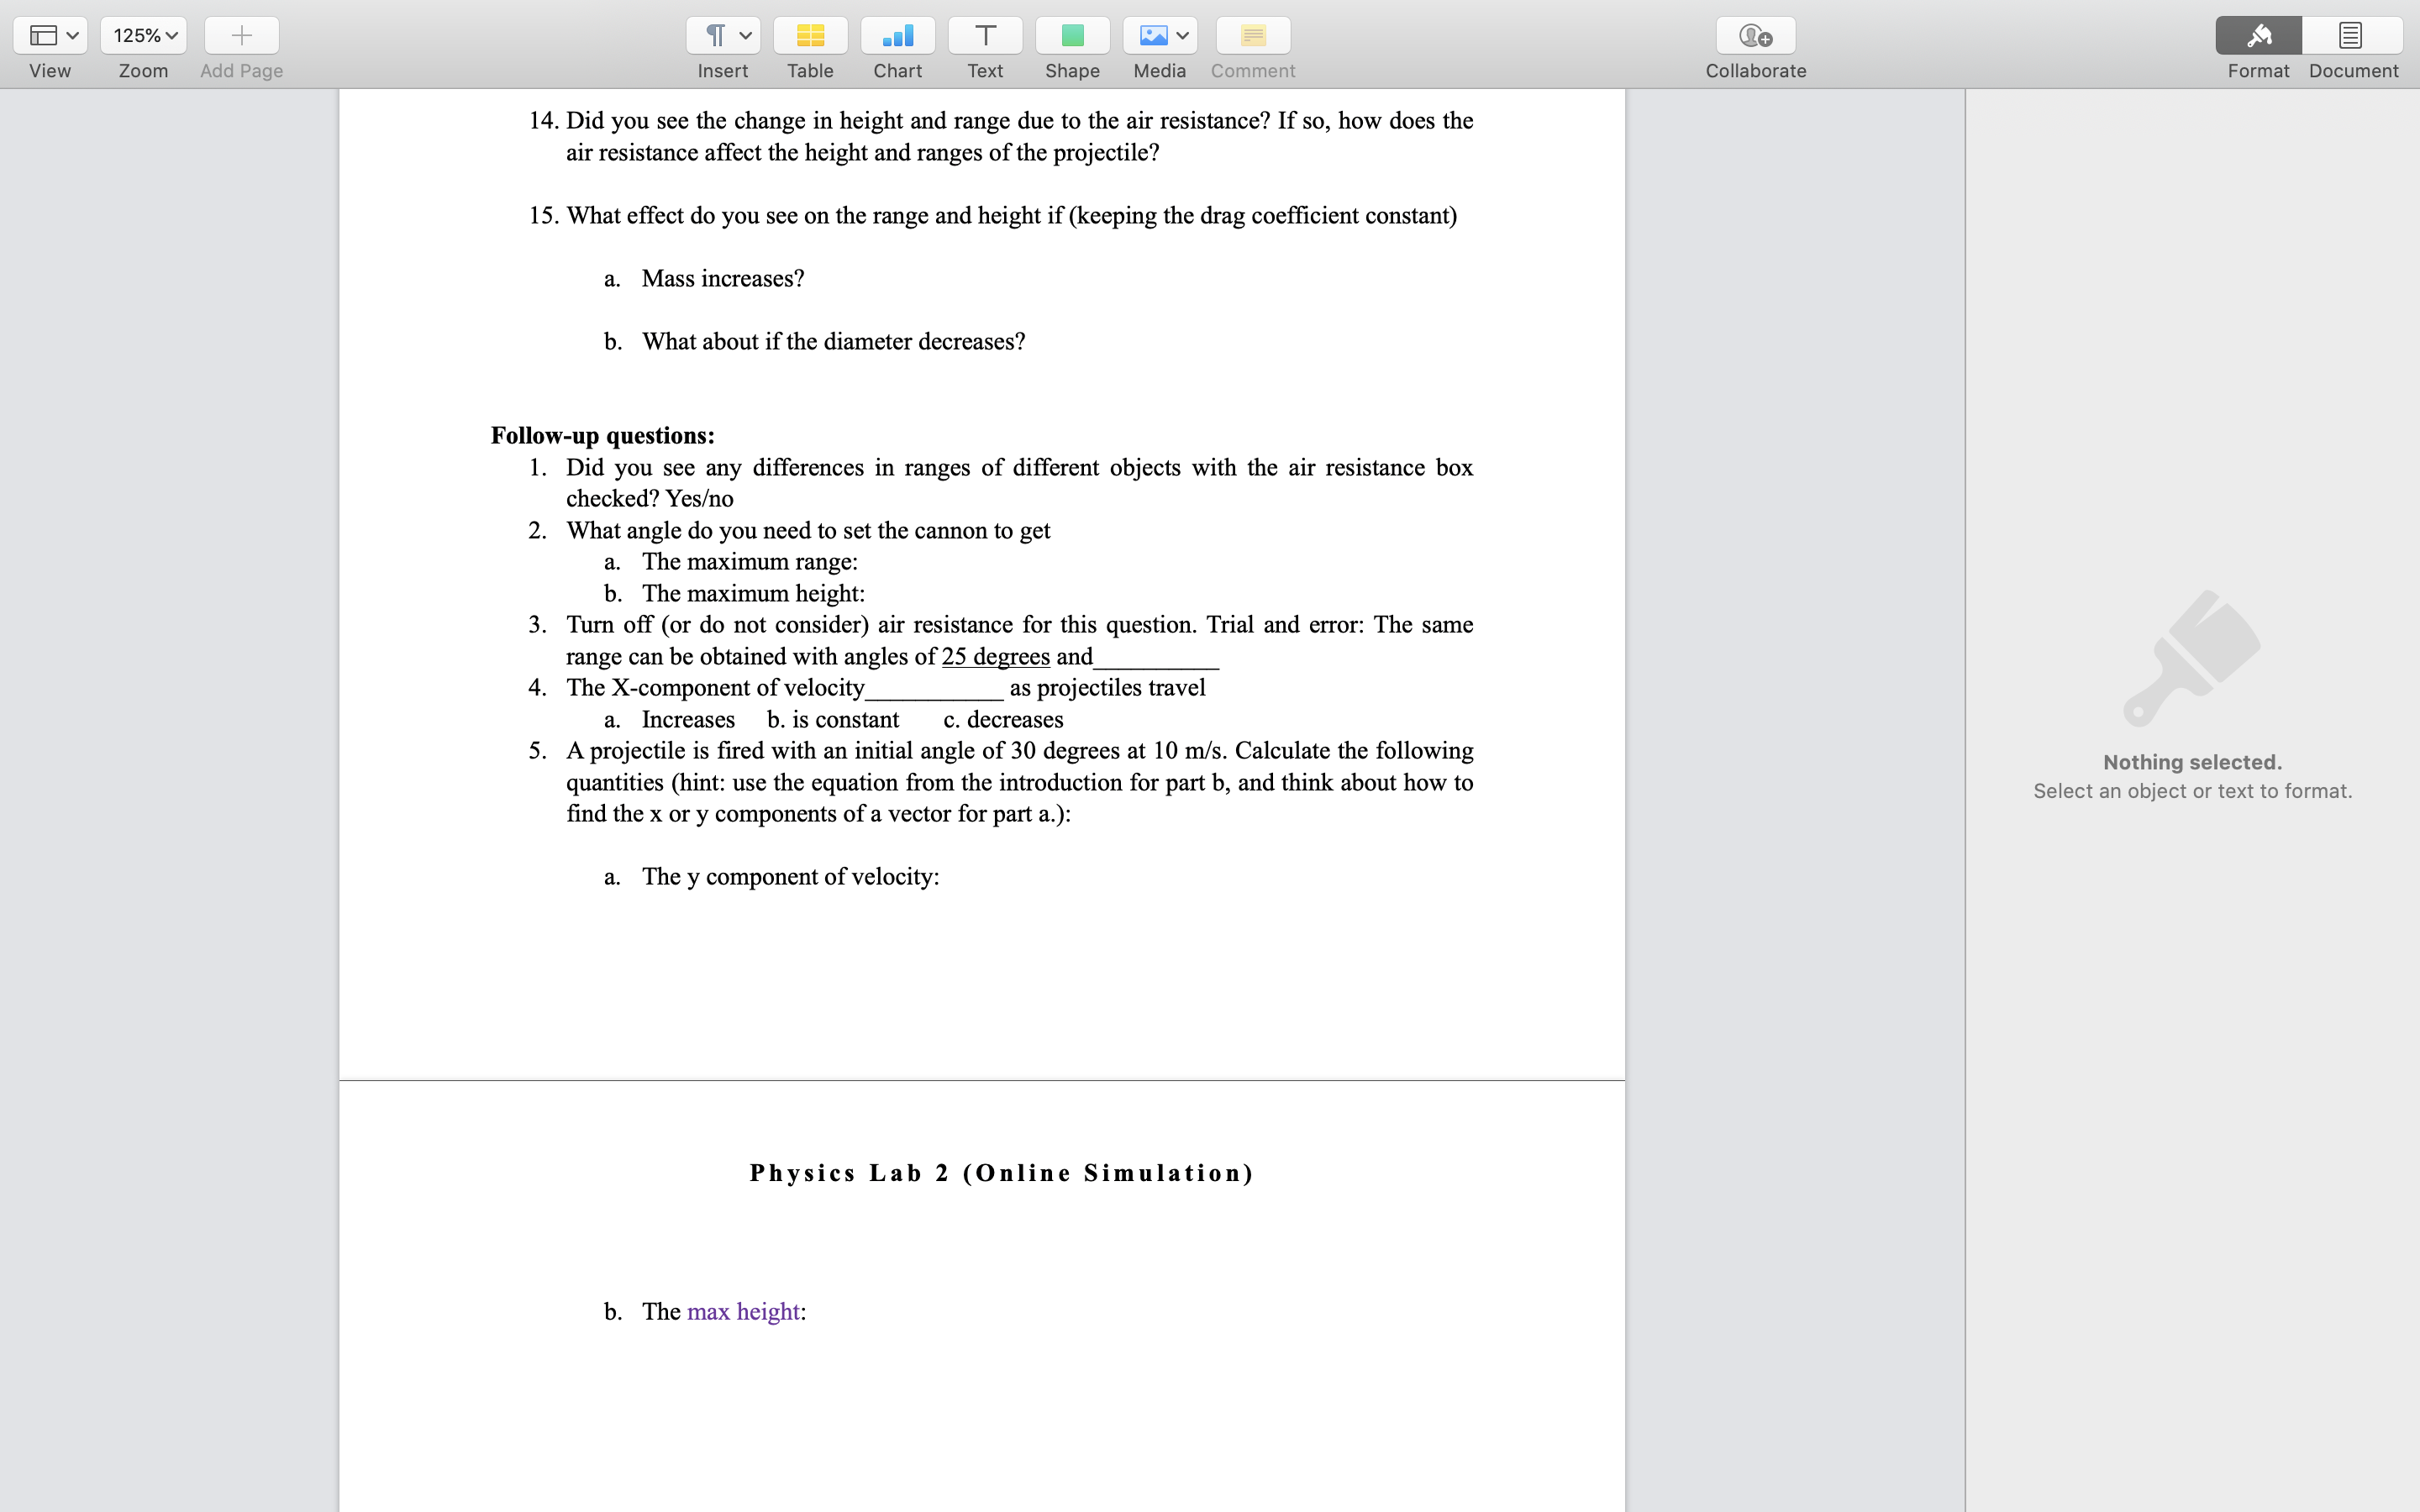Open the Format inspector panel

pos(2258,35)
